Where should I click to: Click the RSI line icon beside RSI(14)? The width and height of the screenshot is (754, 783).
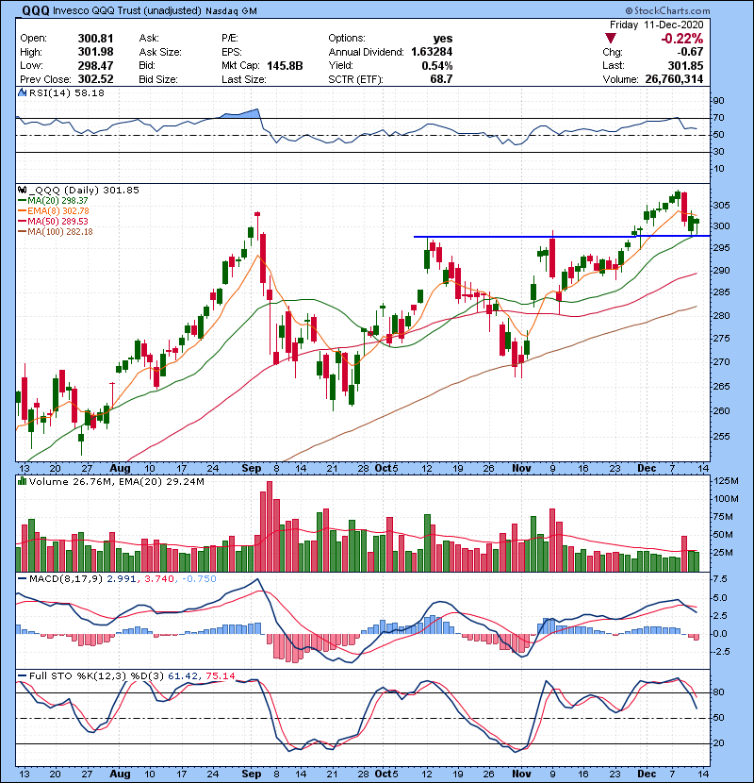tap(22, 92)
